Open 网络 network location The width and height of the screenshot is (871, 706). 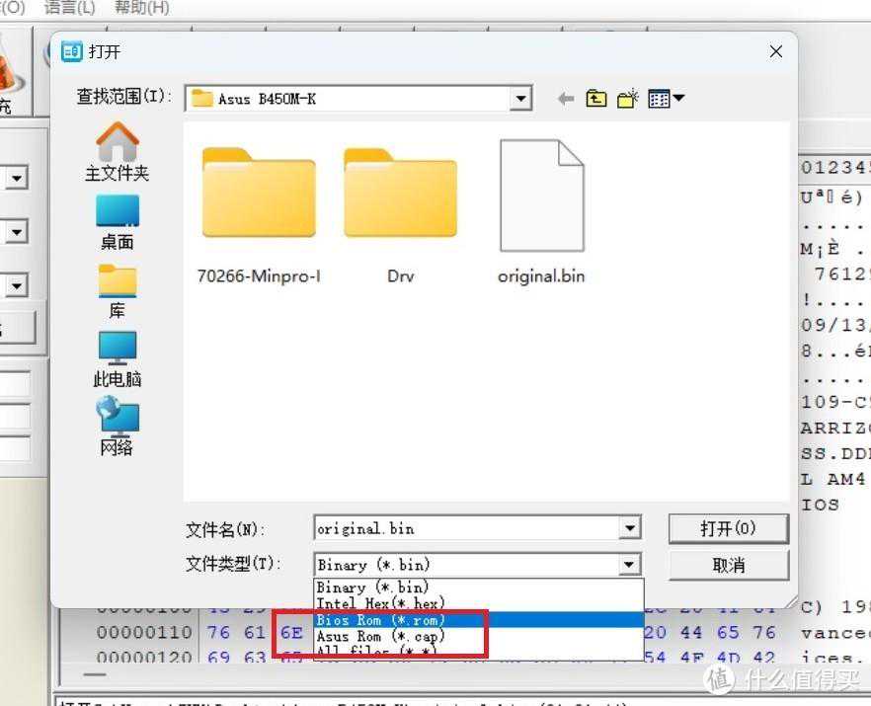coord(117,427)
